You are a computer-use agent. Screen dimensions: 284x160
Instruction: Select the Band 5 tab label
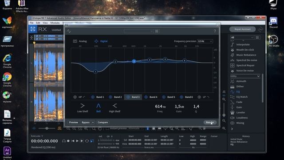point(171,97)
